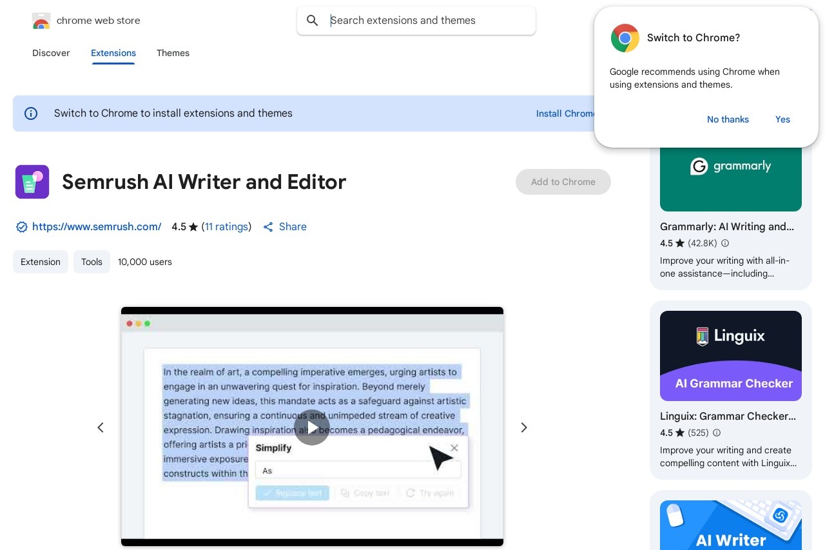Select the Extension category chip
The width and height of the screenshot is (825, 550).
coord(41,262)
